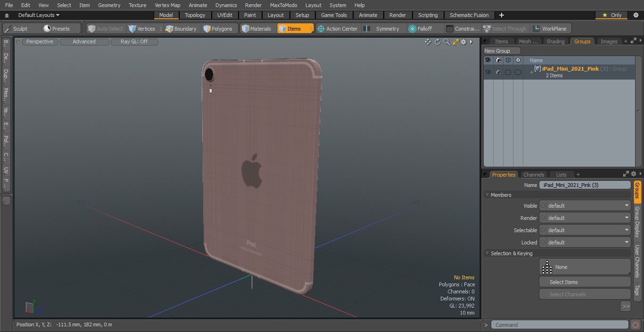Click the New Group button

coord(502,51)
